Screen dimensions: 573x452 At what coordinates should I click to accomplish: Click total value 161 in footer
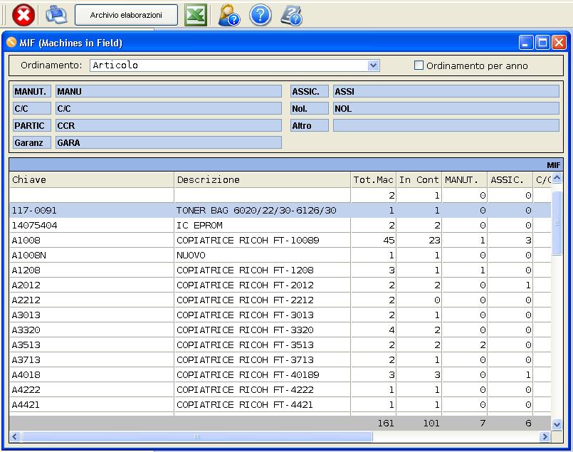point(386,423)
